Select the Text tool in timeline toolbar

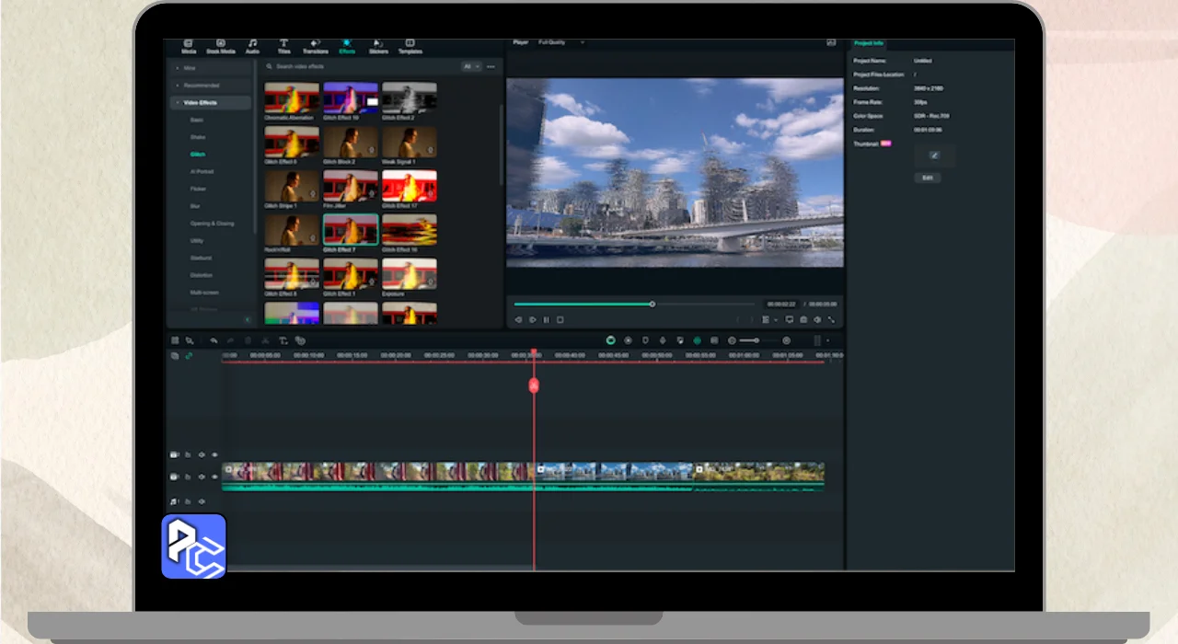coord(283,340)
